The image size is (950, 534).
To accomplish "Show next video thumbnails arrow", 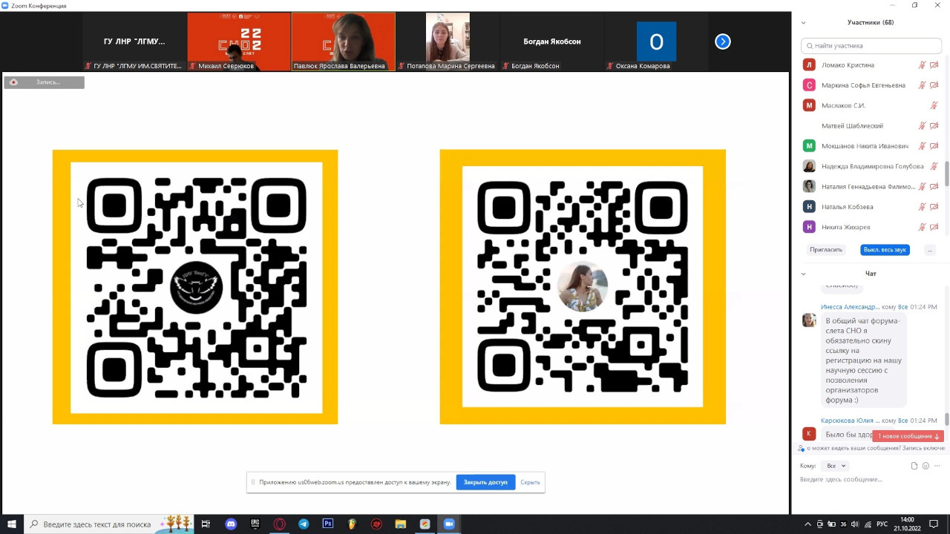I will tap(723, 42).
